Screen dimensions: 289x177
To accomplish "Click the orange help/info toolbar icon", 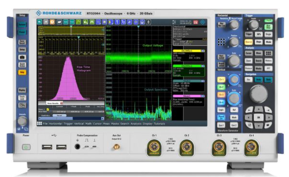I will click(x=52, y=22).
